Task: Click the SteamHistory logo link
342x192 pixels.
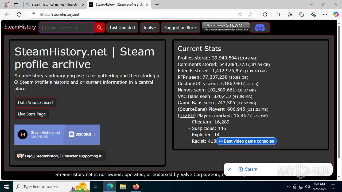Action: pos(20,27)
